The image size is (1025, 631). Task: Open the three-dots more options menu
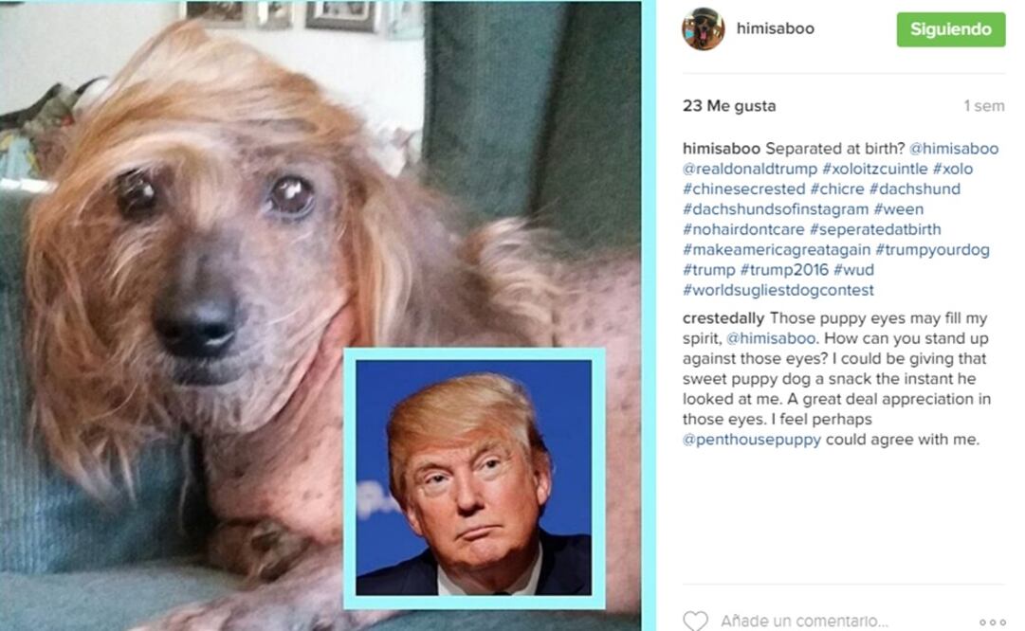pos(993,622)
